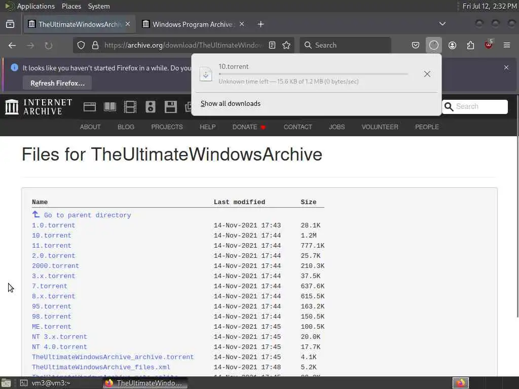Click the Firefox taskbar window button
Viewport: 519px width, 389px height.
pos(145,383)
